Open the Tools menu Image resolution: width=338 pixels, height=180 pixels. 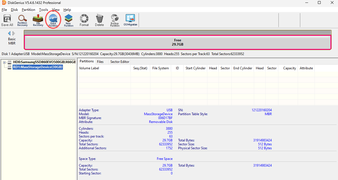click(43, 10)
